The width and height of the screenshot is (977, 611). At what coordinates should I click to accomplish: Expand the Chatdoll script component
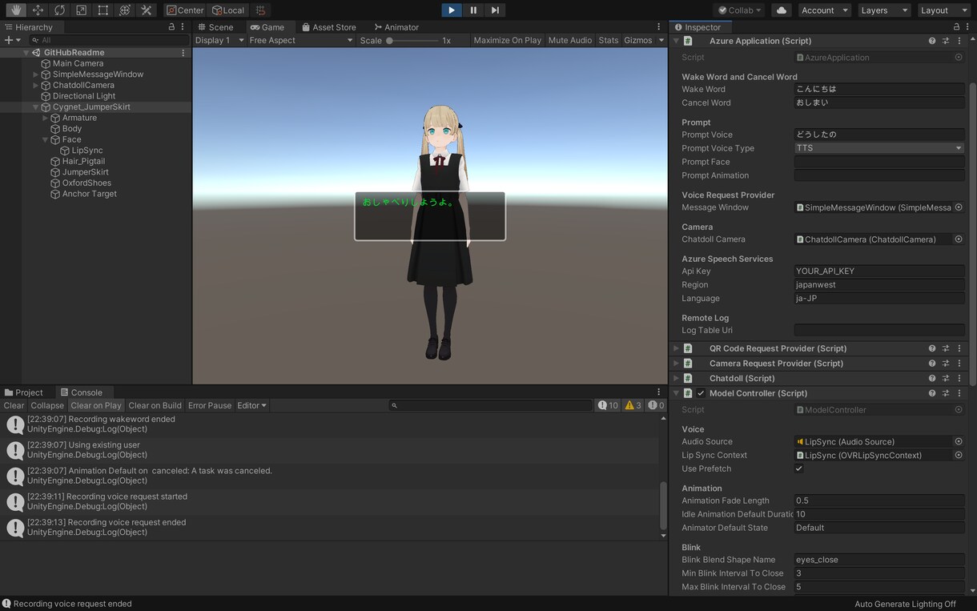[x=676, y=378]
